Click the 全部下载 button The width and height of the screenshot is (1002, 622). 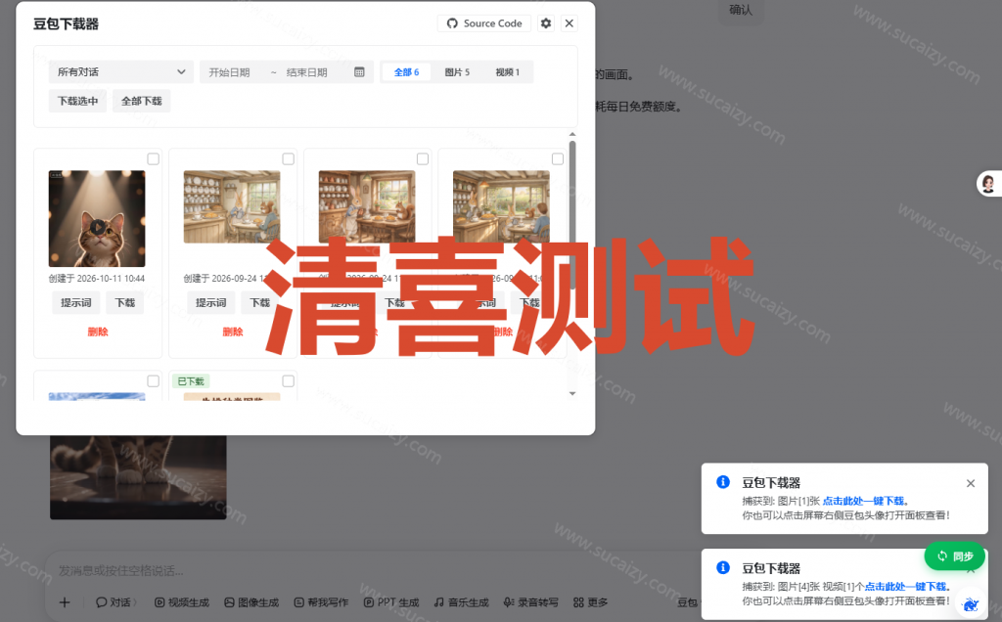point(142,101)
